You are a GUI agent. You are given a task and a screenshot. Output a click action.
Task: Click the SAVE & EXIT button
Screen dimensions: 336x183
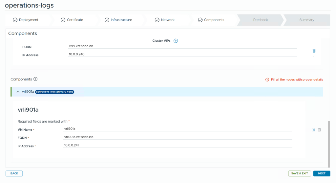(299, 173)
